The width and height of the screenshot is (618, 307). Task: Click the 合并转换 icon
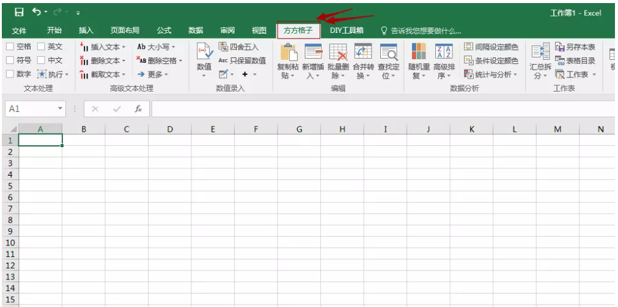pos(363,53)
